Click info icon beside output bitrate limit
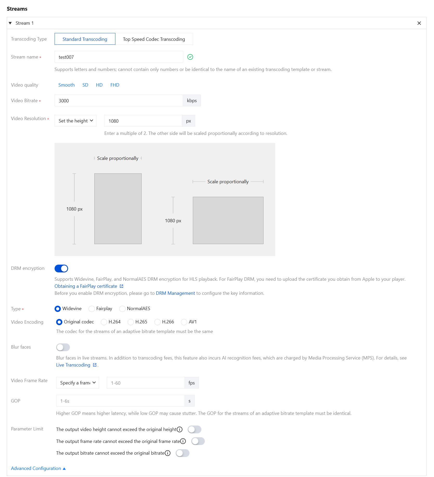 pos(168,453)
